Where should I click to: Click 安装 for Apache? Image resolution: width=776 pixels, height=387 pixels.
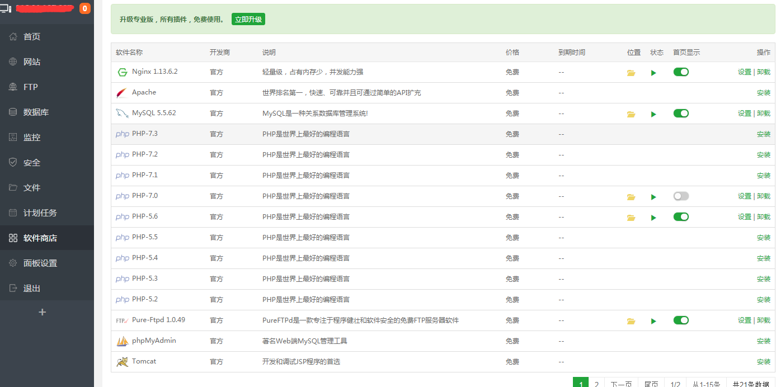coord(763,93)
